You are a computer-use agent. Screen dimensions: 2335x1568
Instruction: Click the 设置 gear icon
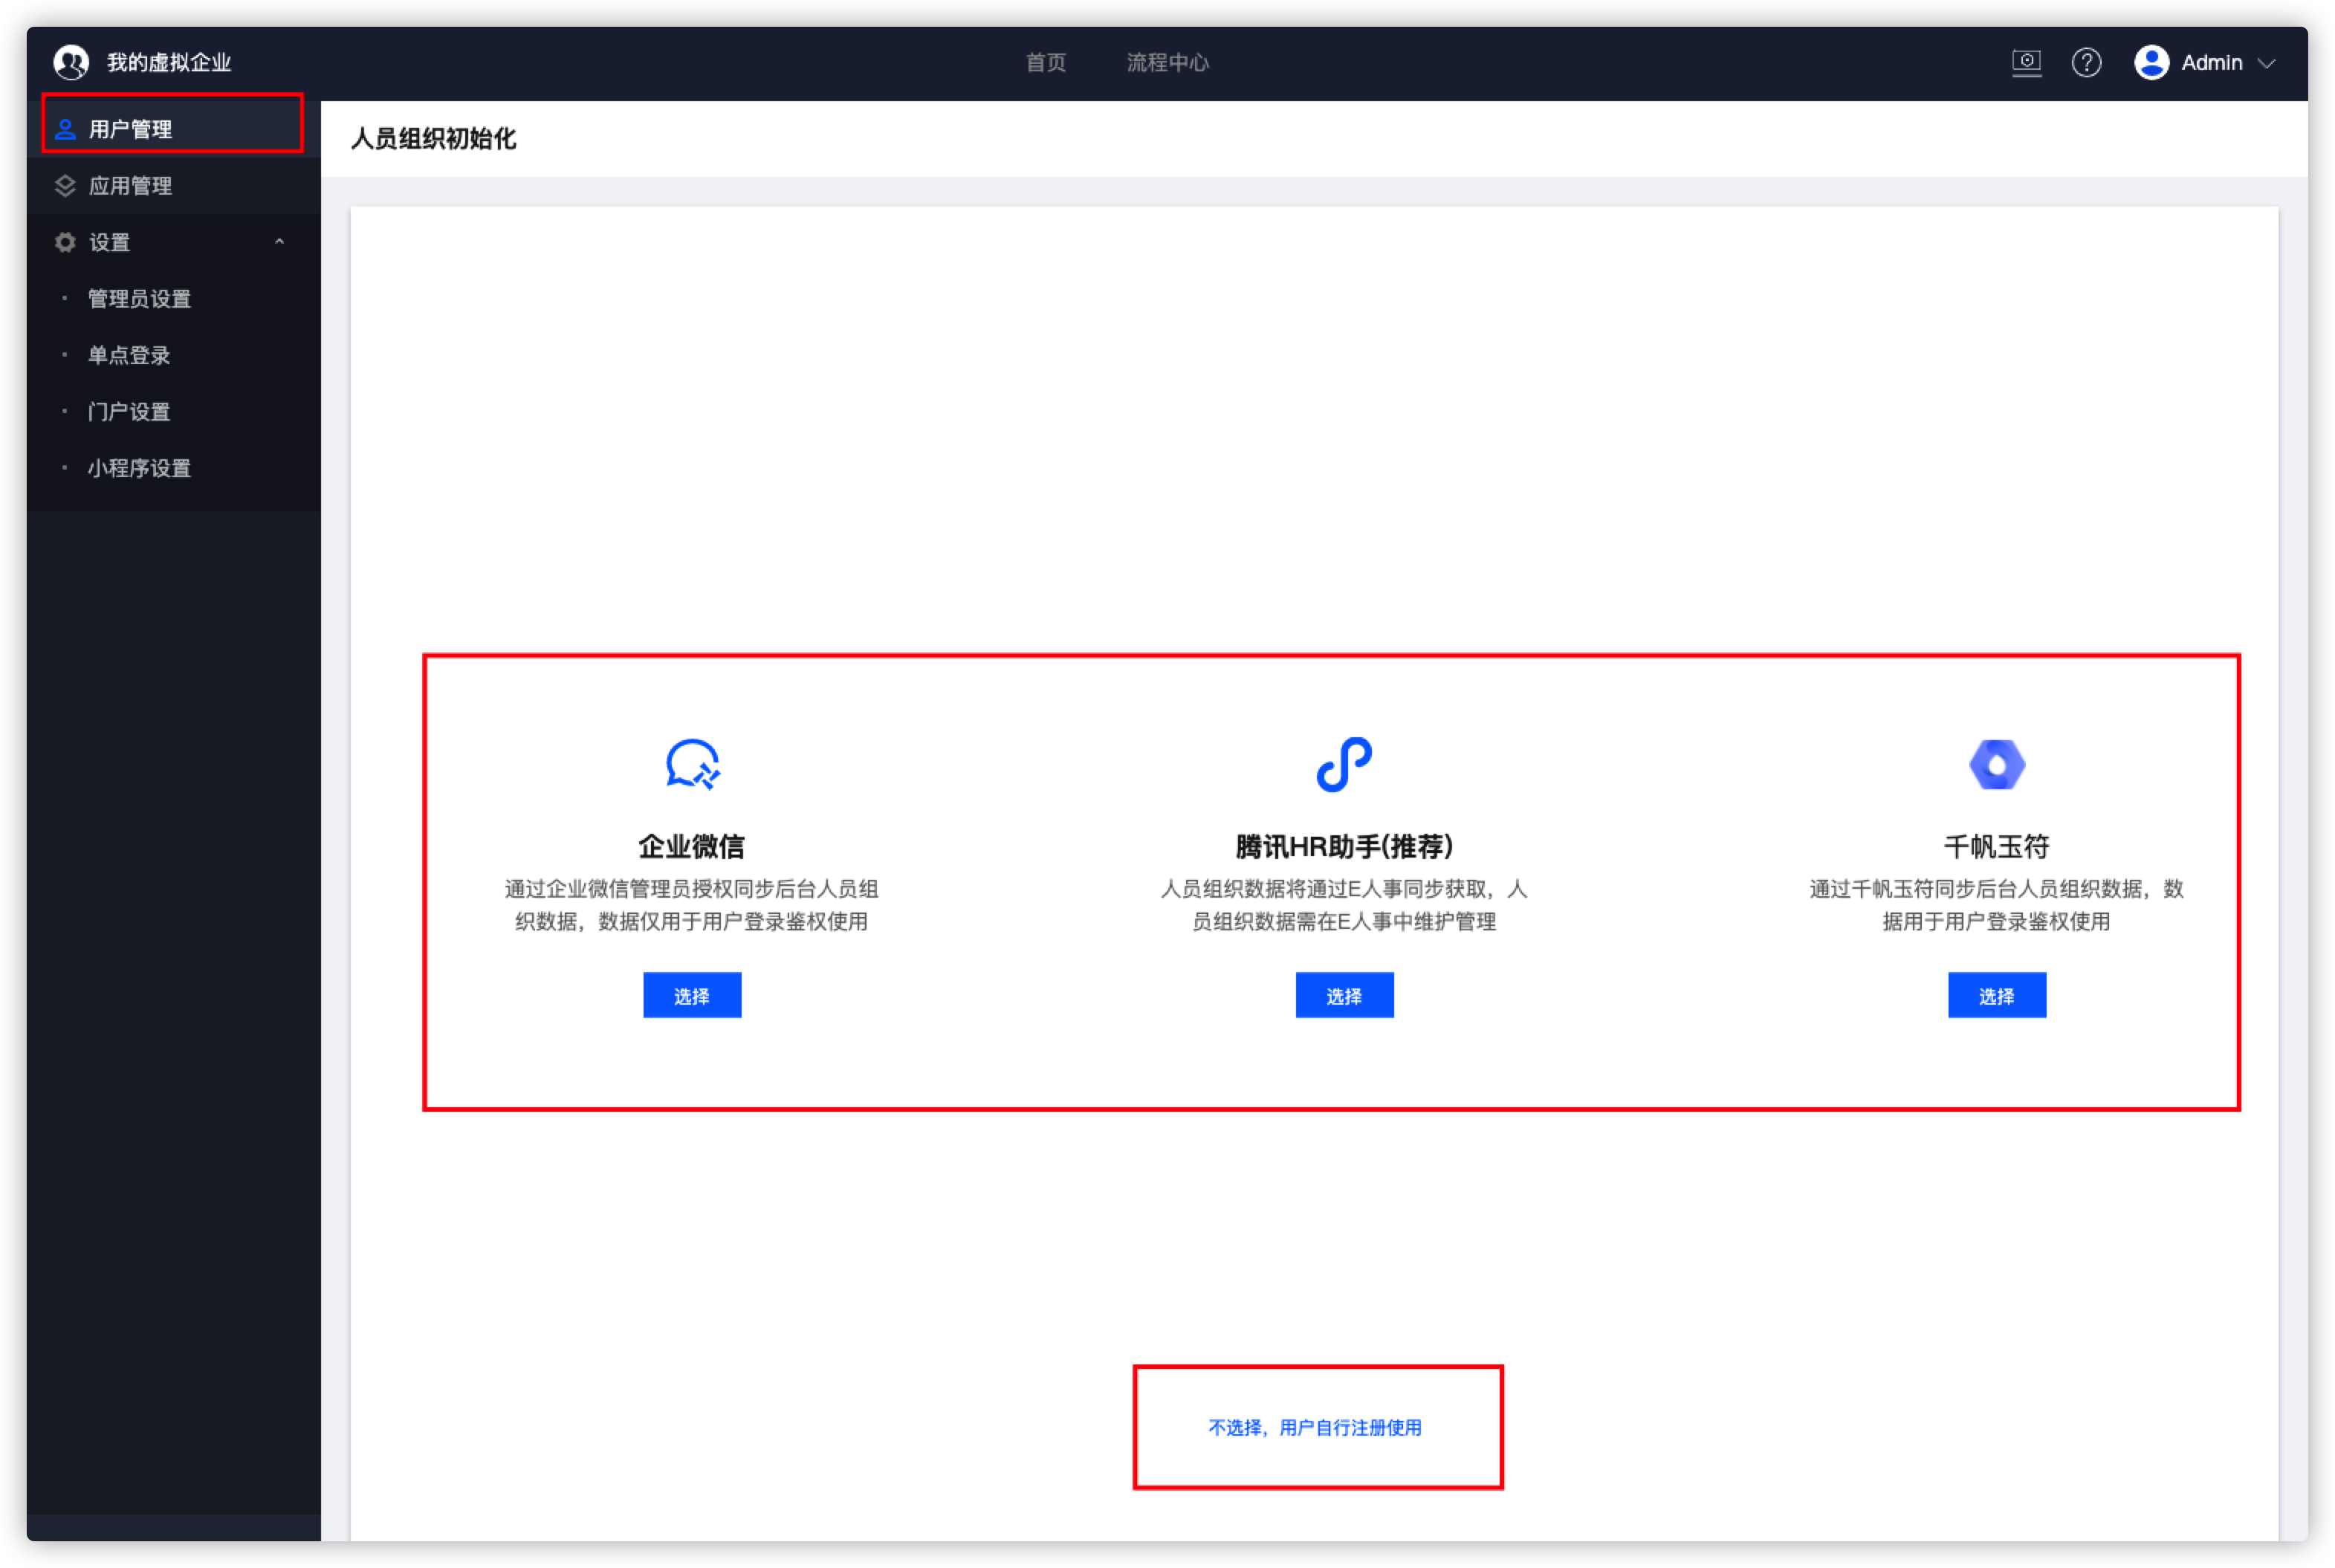(65, 242)
